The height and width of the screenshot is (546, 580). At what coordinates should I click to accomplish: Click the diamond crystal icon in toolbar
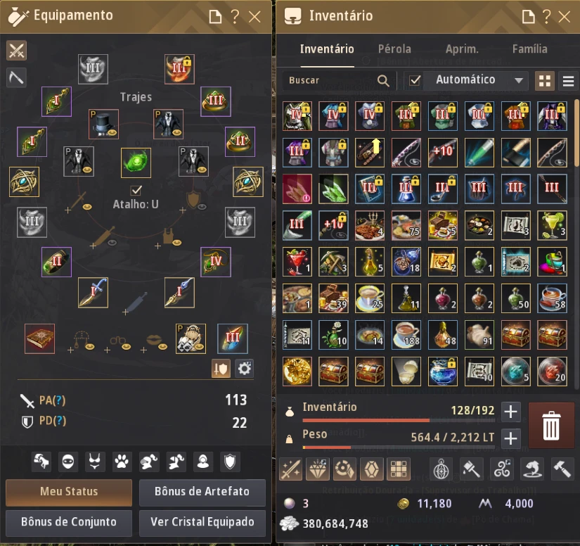pos(317,469)
